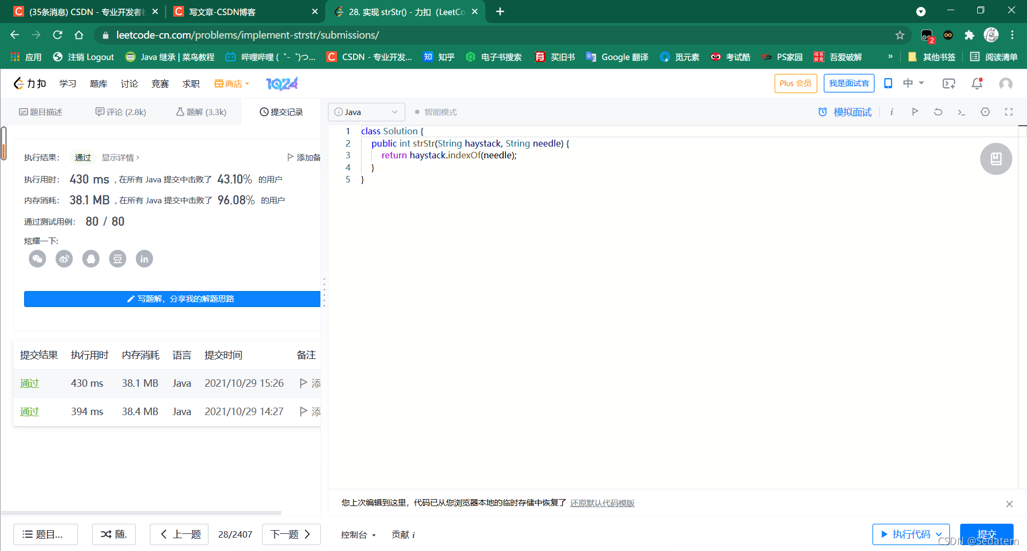Open notifications via the bell icon

(x=977, y=83)
